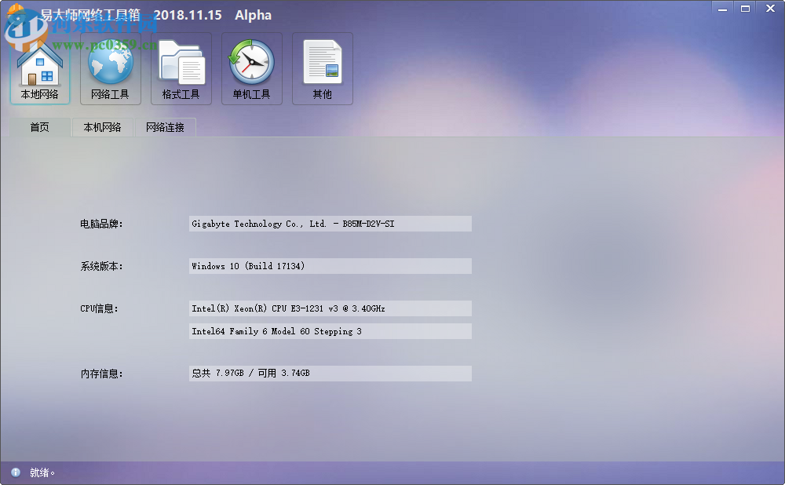The image size is (785, 485).
Task: Close the toolbox window
Action: click(771, 9)
